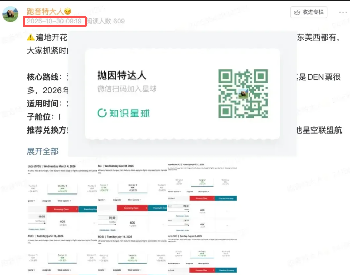
Task: Expand the post with 展开全部
Action: 42,151
